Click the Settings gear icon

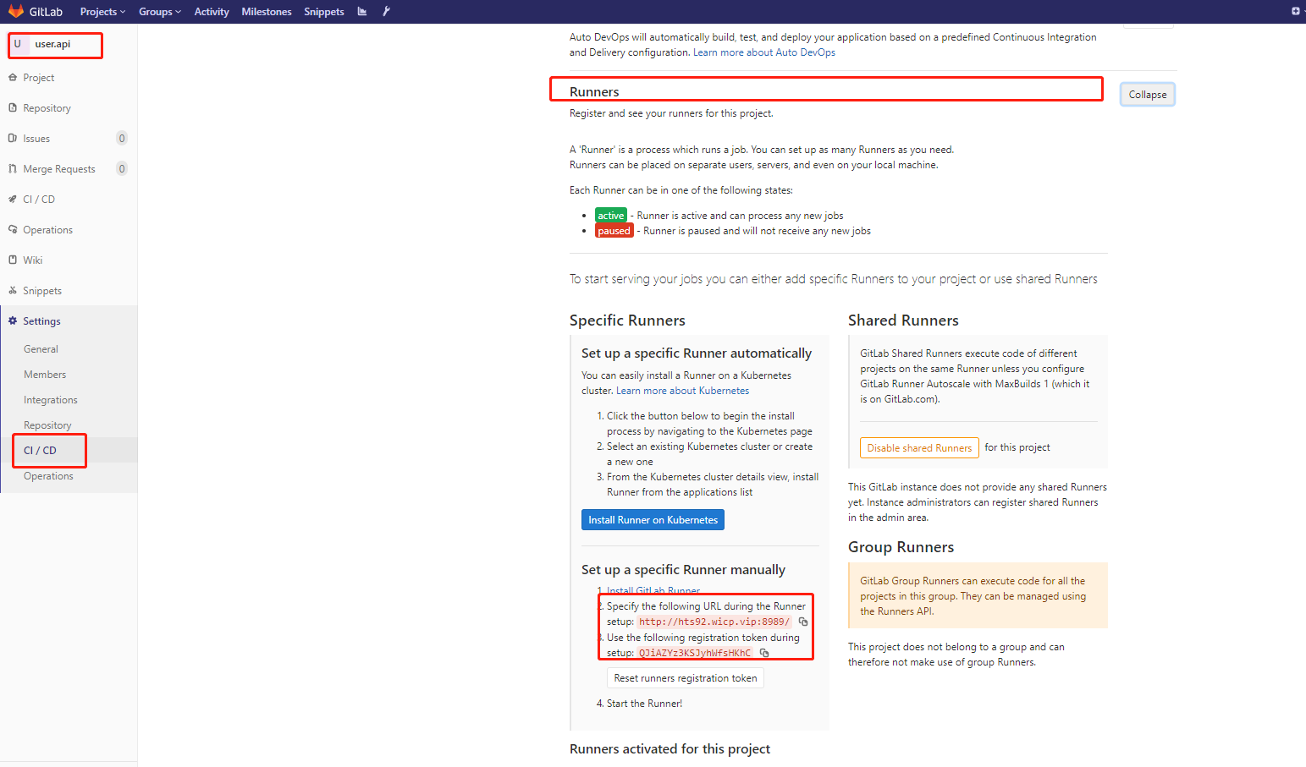tap(13, 320)
